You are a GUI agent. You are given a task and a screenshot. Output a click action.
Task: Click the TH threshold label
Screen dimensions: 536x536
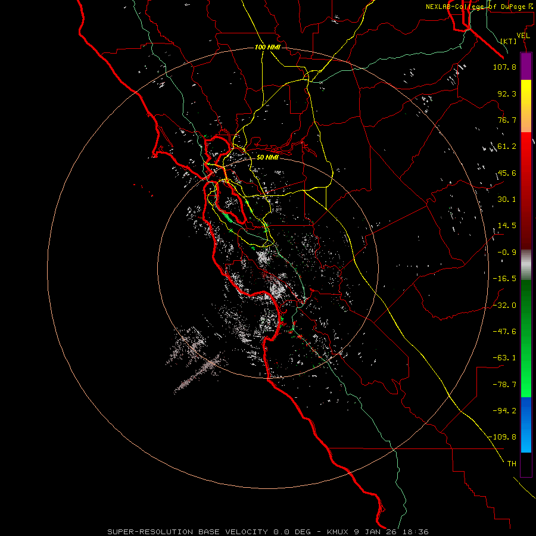[512, 464]
